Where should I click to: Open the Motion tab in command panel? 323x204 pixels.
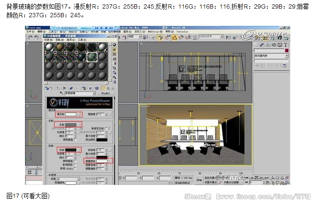coord(273,45)
